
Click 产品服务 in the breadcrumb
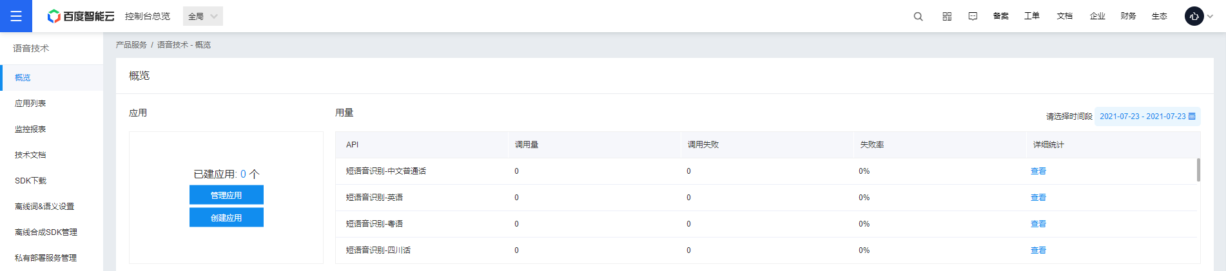[x=131, y=45]
